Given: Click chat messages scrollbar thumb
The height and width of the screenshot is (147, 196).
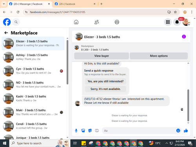Looking at the screenshot, I should point(188,105).
